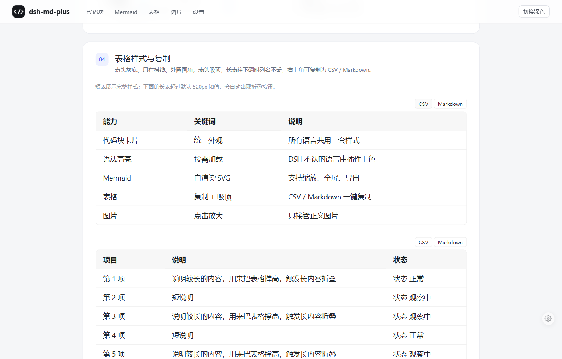The image size is (562, 359).
Task: Click the 表格样式与复制 section heading
Action: pos(143,59)
